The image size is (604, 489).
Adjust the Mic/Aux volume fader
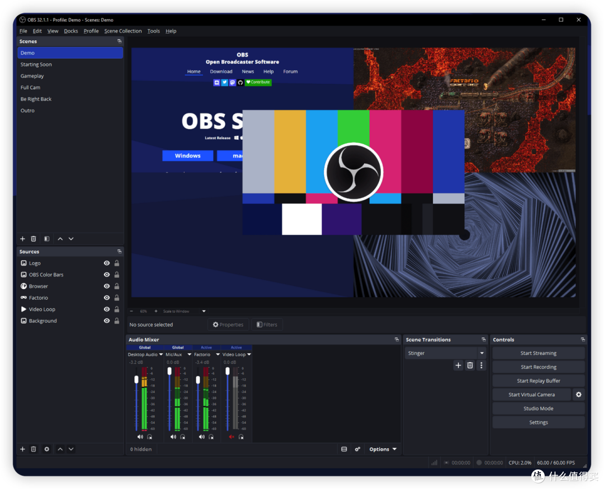(169, 371)
